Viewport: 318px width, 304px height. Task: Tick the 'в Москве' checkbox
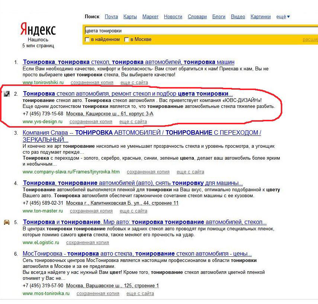(126, 39)
